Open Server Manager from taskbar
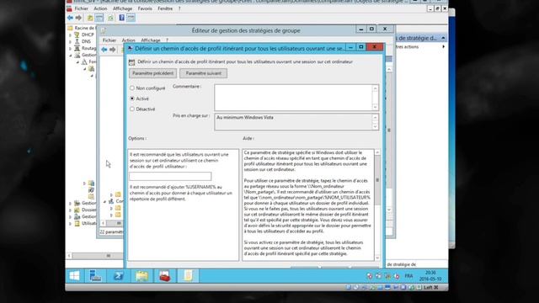539x303 pixels. coord(95,275)
